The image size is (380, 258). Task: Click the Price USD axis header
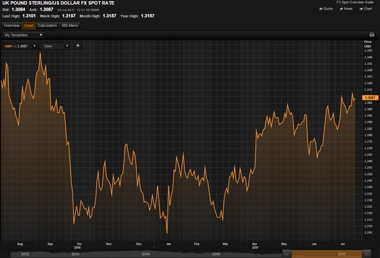click(x=368, y=44)
